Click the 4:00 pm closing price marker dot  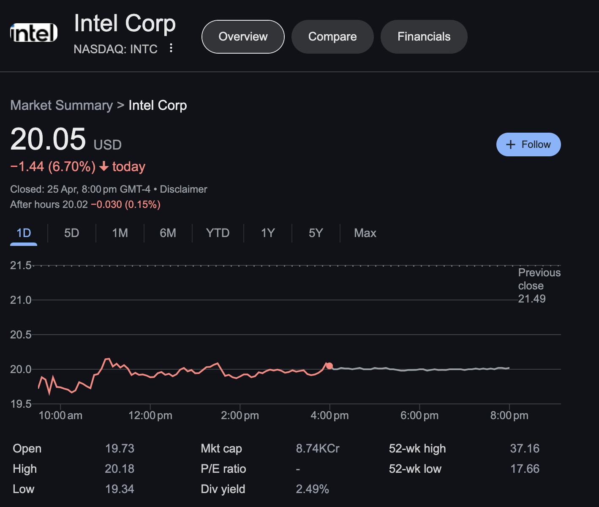(329, 366)
